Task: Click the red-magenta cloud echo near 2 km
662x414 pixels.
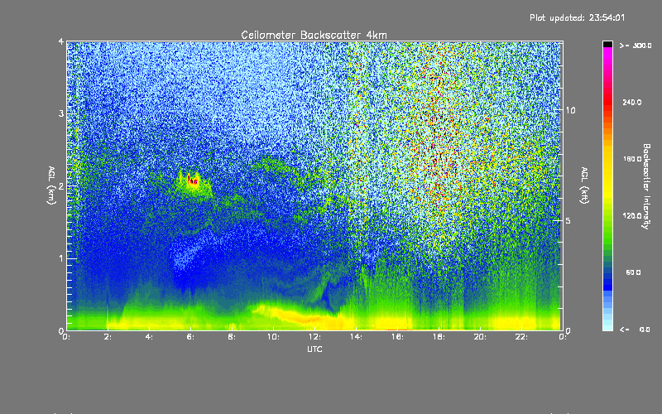Action: point(193,181)
